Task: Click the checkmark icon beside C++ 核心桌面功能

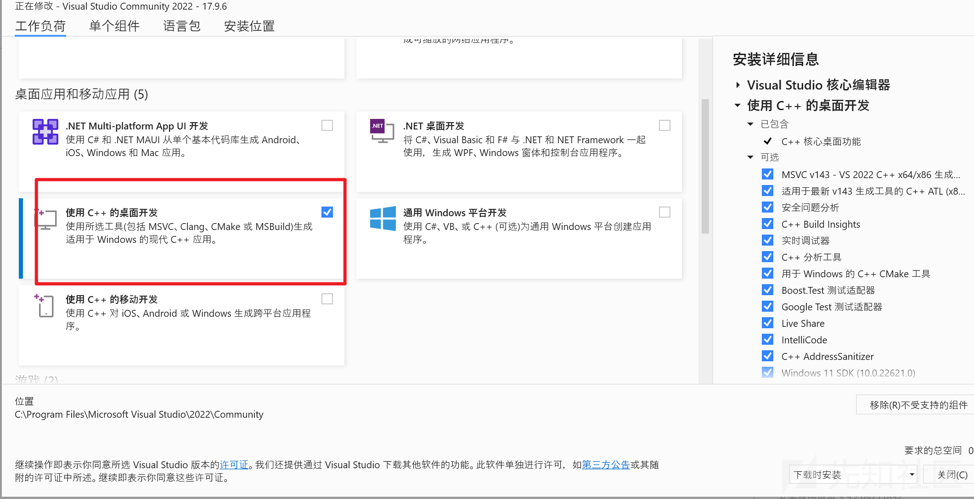Action: tap(767, 141)
